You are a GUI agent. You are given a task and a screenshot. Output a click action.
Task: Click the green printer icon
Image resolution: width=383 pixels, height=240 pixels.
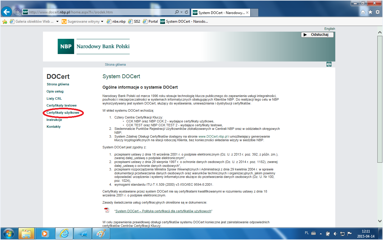coord(329,64)
